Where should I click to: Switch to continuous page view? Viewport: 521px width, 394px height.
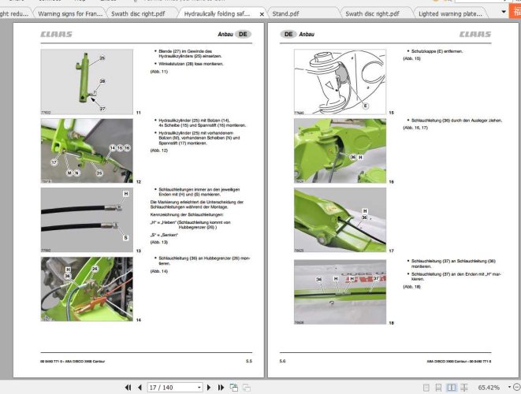click(438, 388)
